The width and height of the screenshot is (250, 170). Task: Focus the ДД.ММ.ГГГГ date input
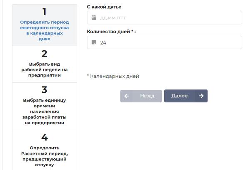pyautogui.click(x=167, y=18)
